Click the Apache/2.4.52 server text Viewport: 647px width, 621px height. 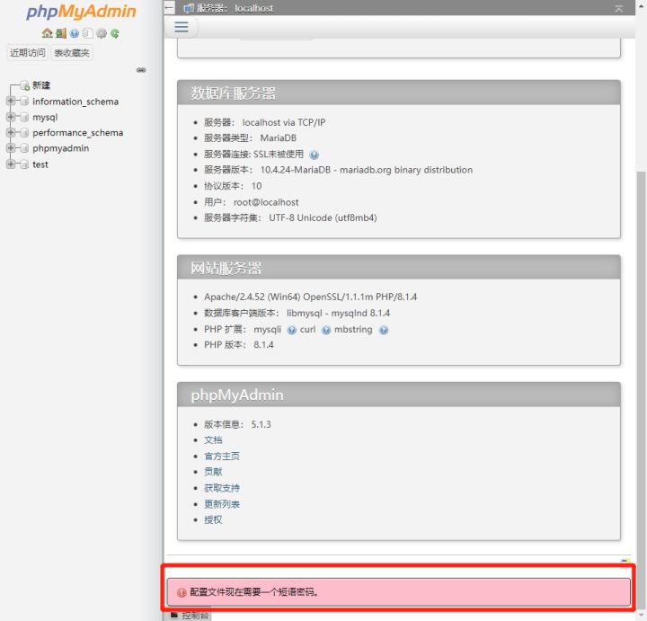pos(310,297)
